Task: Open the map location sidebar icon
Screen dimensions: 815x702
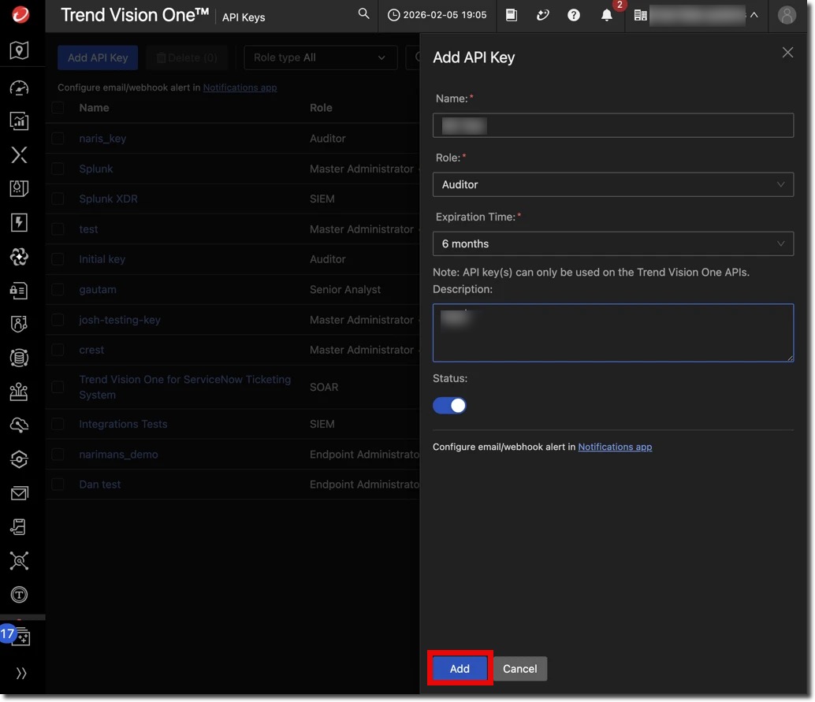Action: (19, 50)
